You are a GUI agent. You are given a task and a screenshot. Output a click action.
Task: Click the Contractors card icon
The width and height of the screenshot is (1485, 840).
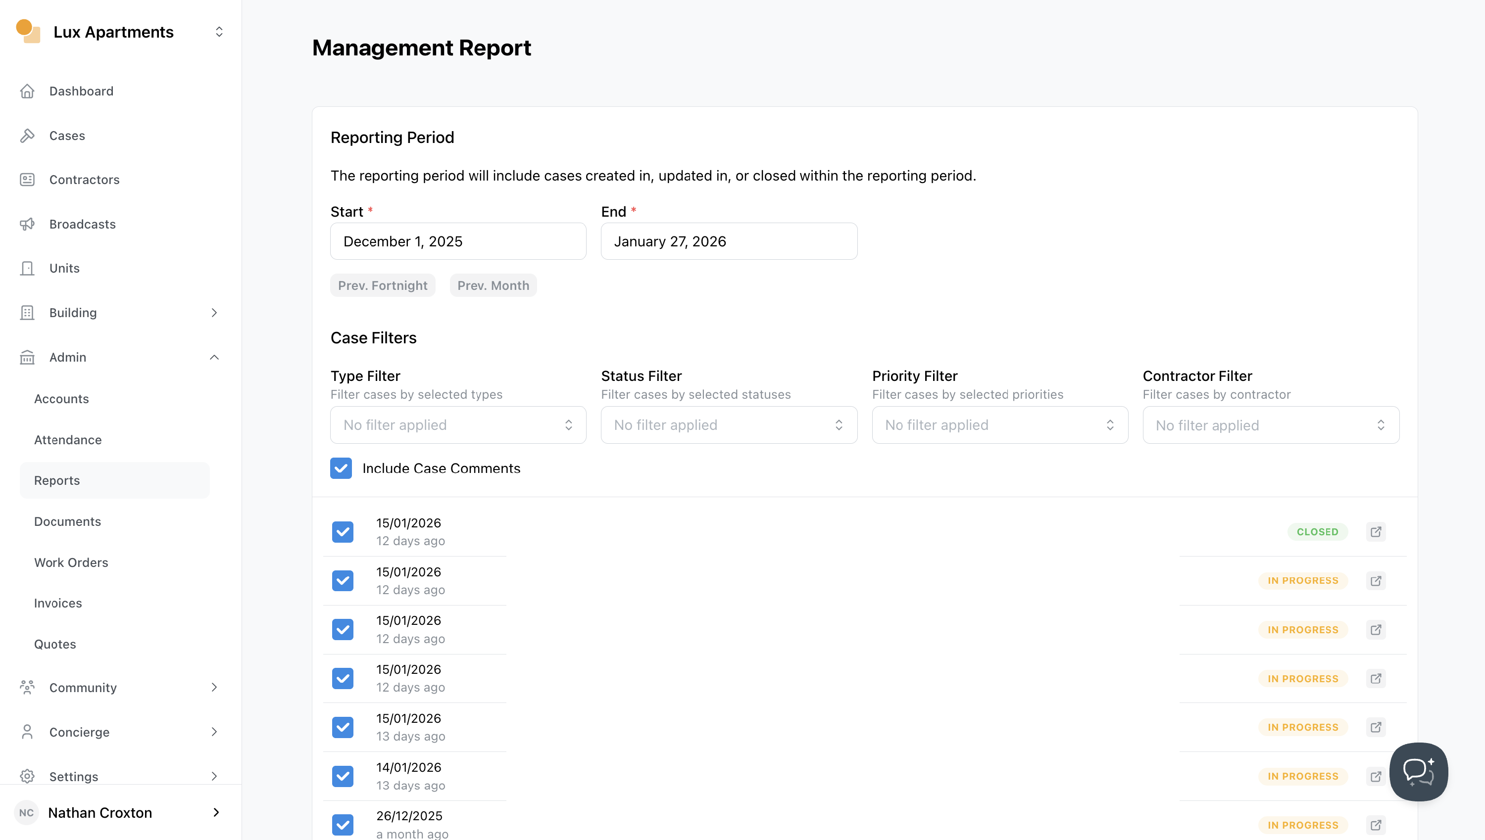[27, 180]
